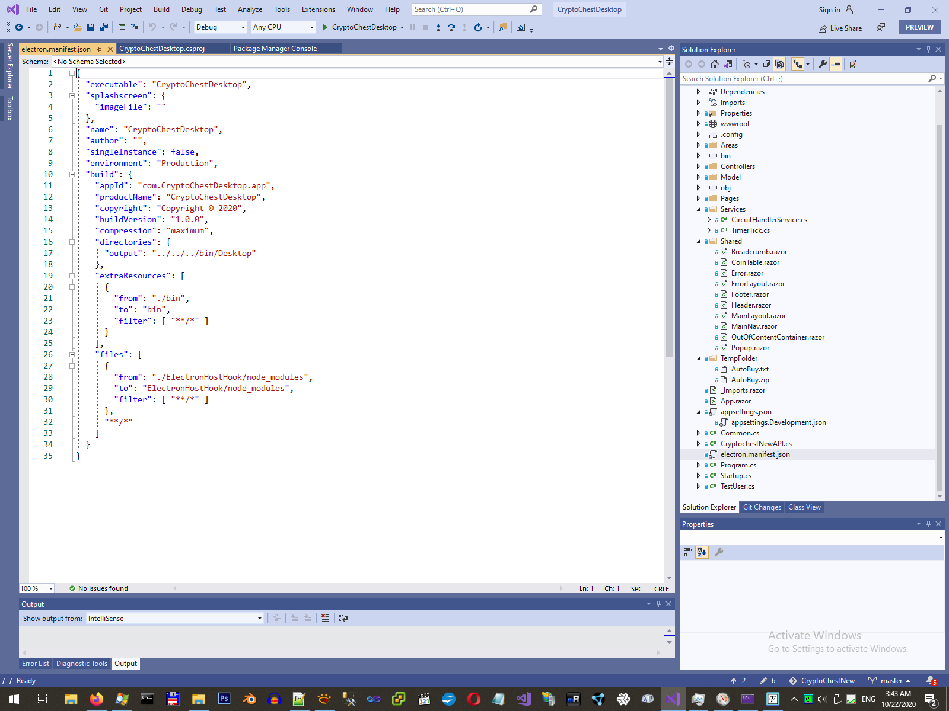
Task: Open the Pending Changes Filter icon
Action: [x=747, y=64]
